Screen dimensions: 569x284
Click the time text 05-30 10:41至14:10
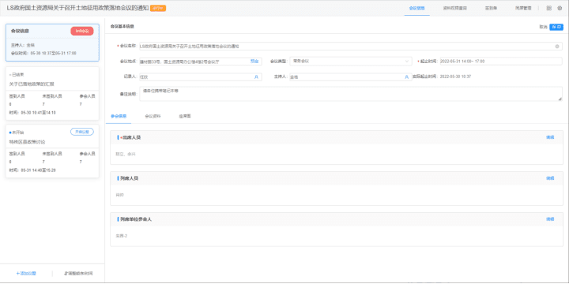coord(39,113)
